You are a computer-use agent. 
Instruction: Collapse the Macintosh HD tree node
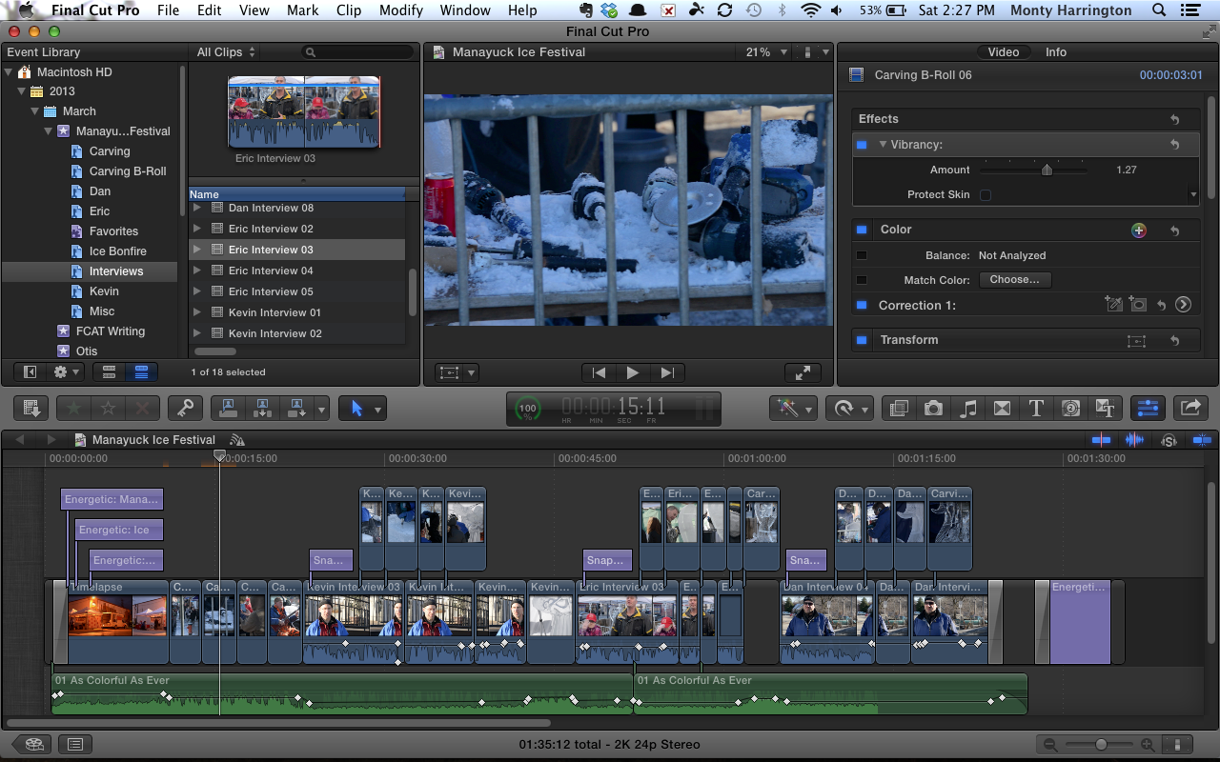(x=9, y=72)
